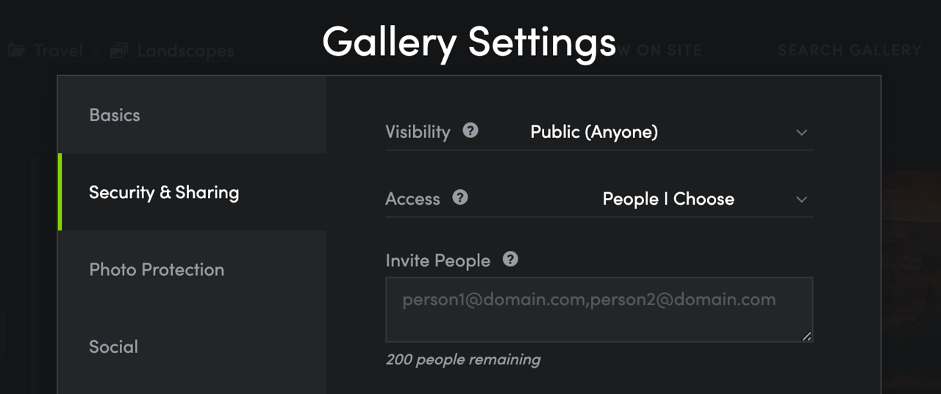Screen dimensions: 941x394
Task: Switch to the Basics tab
Action: [x=115, y=115]
